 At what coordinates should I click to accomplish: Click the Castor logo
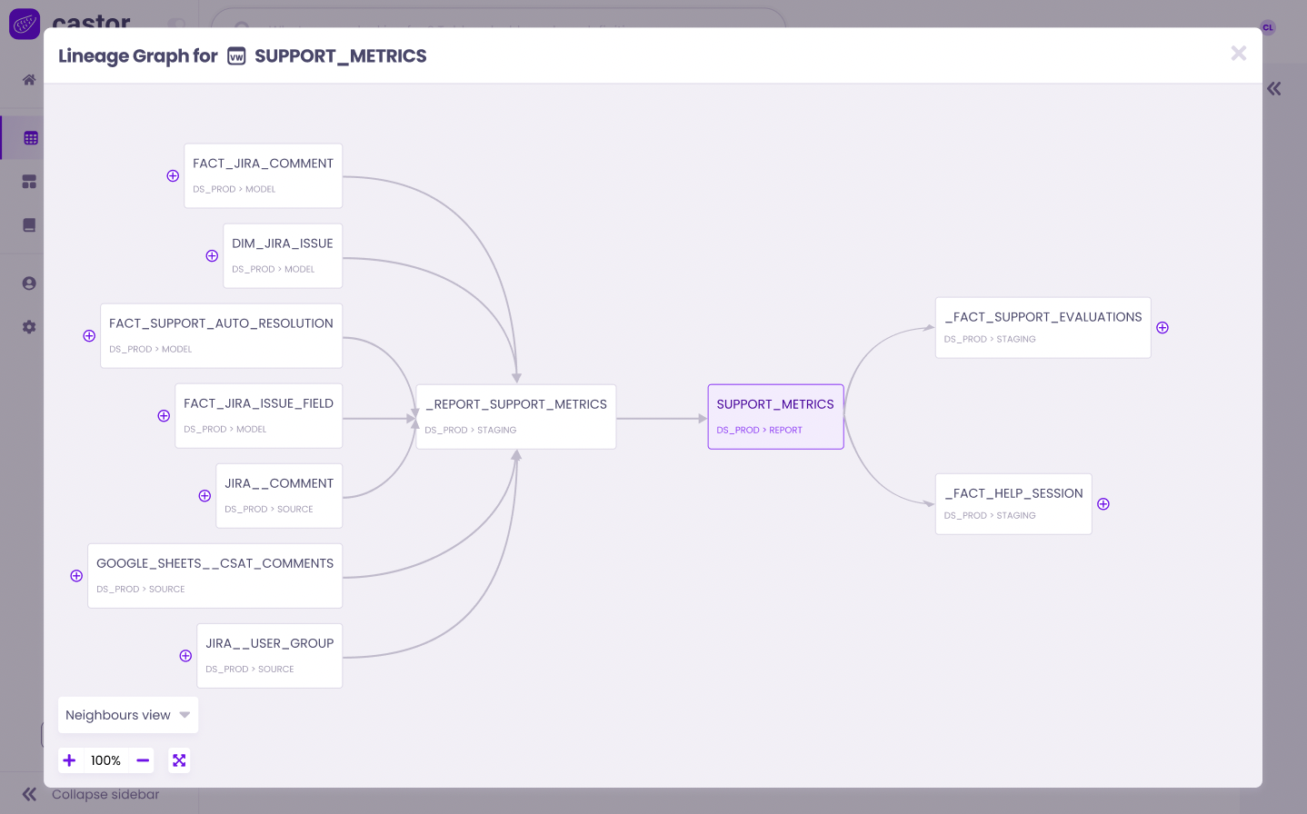(24, 24)
